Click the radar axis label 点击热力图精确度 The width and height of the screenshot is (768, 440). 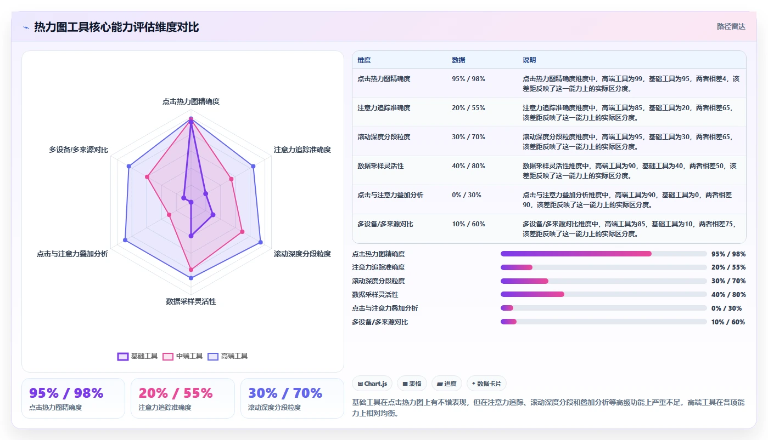point(191,101)
